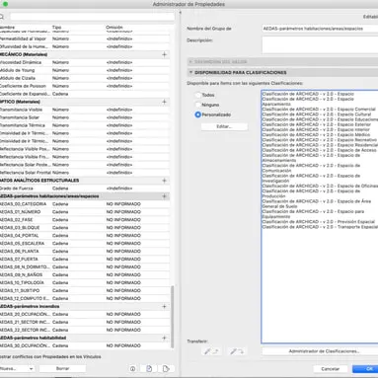The image size is (378, 378).
Task: Click Espacio Médico classification entry
Action: pos(316,135)
